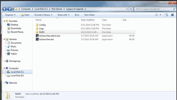Screen dimensions: 177x100
Task: Open Help via the question mark icon
Action: 172,15
